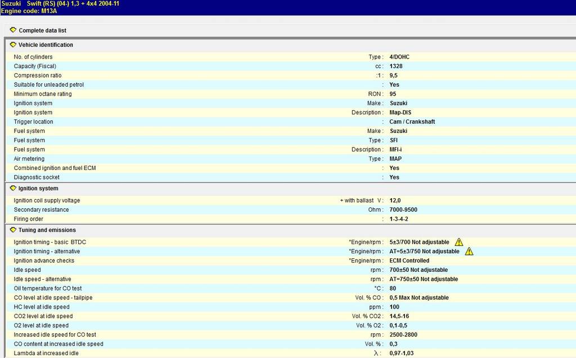Image resolution: width=576 pixels, height=358 pixels.
Task: Select the 'Firing order' row label
Action: point(28,219)
